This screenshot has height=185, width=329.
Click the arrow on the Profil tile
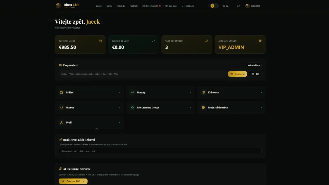(119, 123)
